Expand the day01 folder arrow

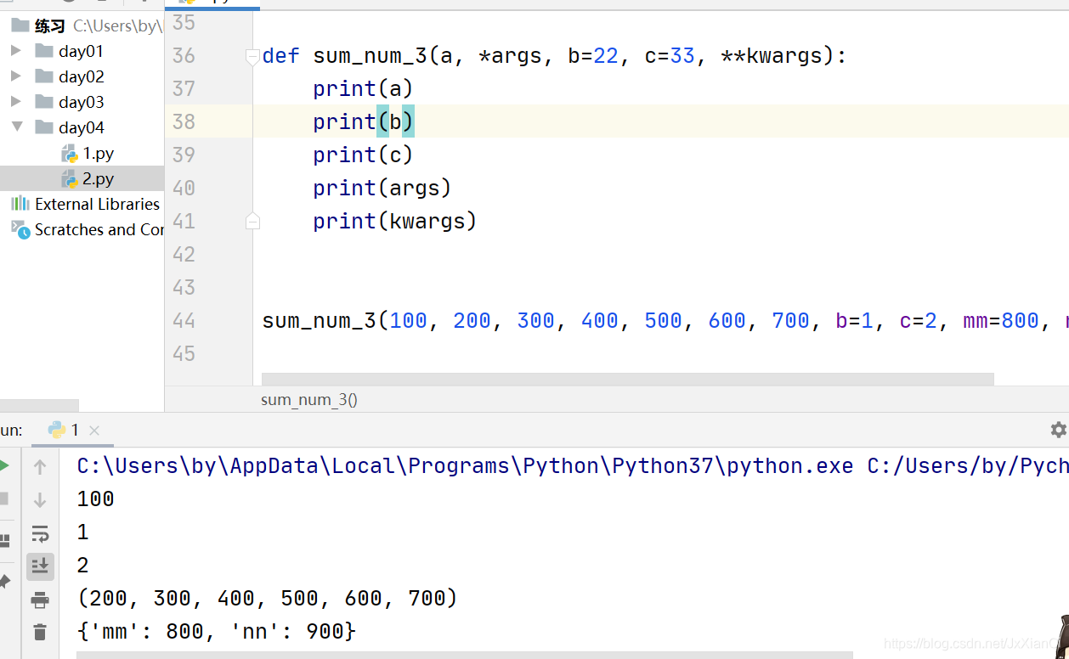point(15,51)
